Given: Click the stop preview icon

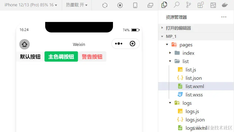Looking at the screenshot, I should click(x=120, y=5).
